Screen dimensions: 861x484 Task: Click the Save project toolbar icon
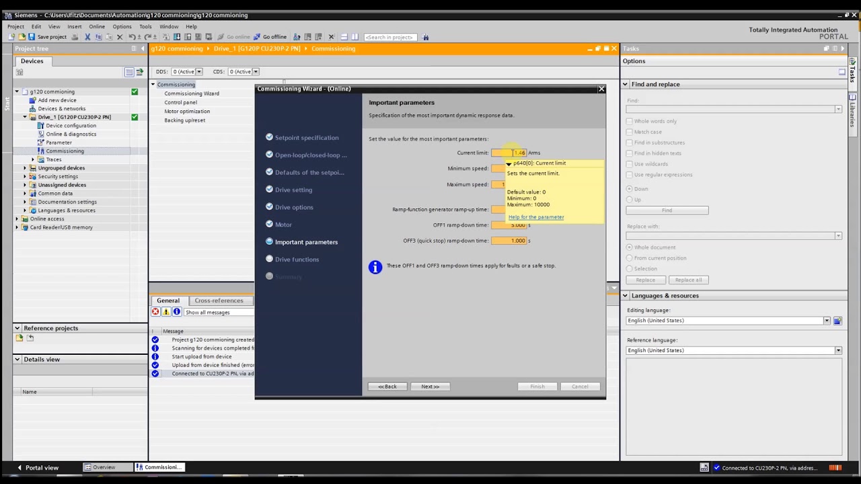tap(31, 37)
